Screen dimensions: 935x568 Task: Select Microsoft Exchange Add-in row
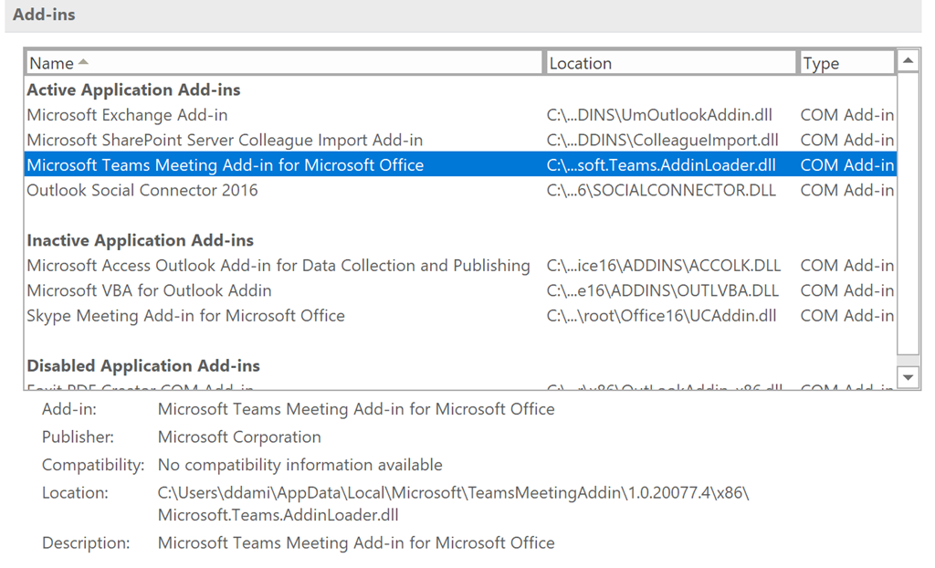point(128,115)
